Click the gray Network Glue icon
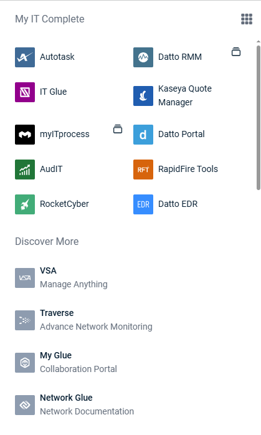 pyautogui.click(x=25, y=405)
